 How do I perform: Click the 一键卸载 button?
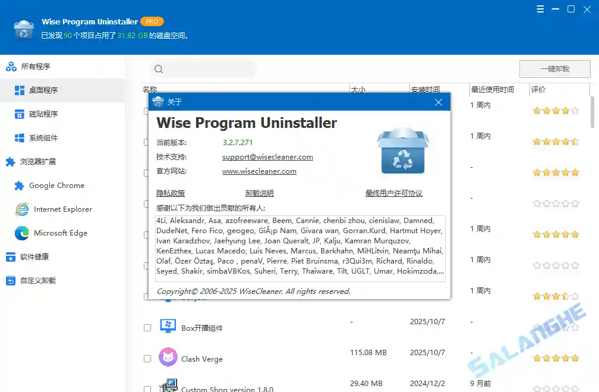click(554, 68)
